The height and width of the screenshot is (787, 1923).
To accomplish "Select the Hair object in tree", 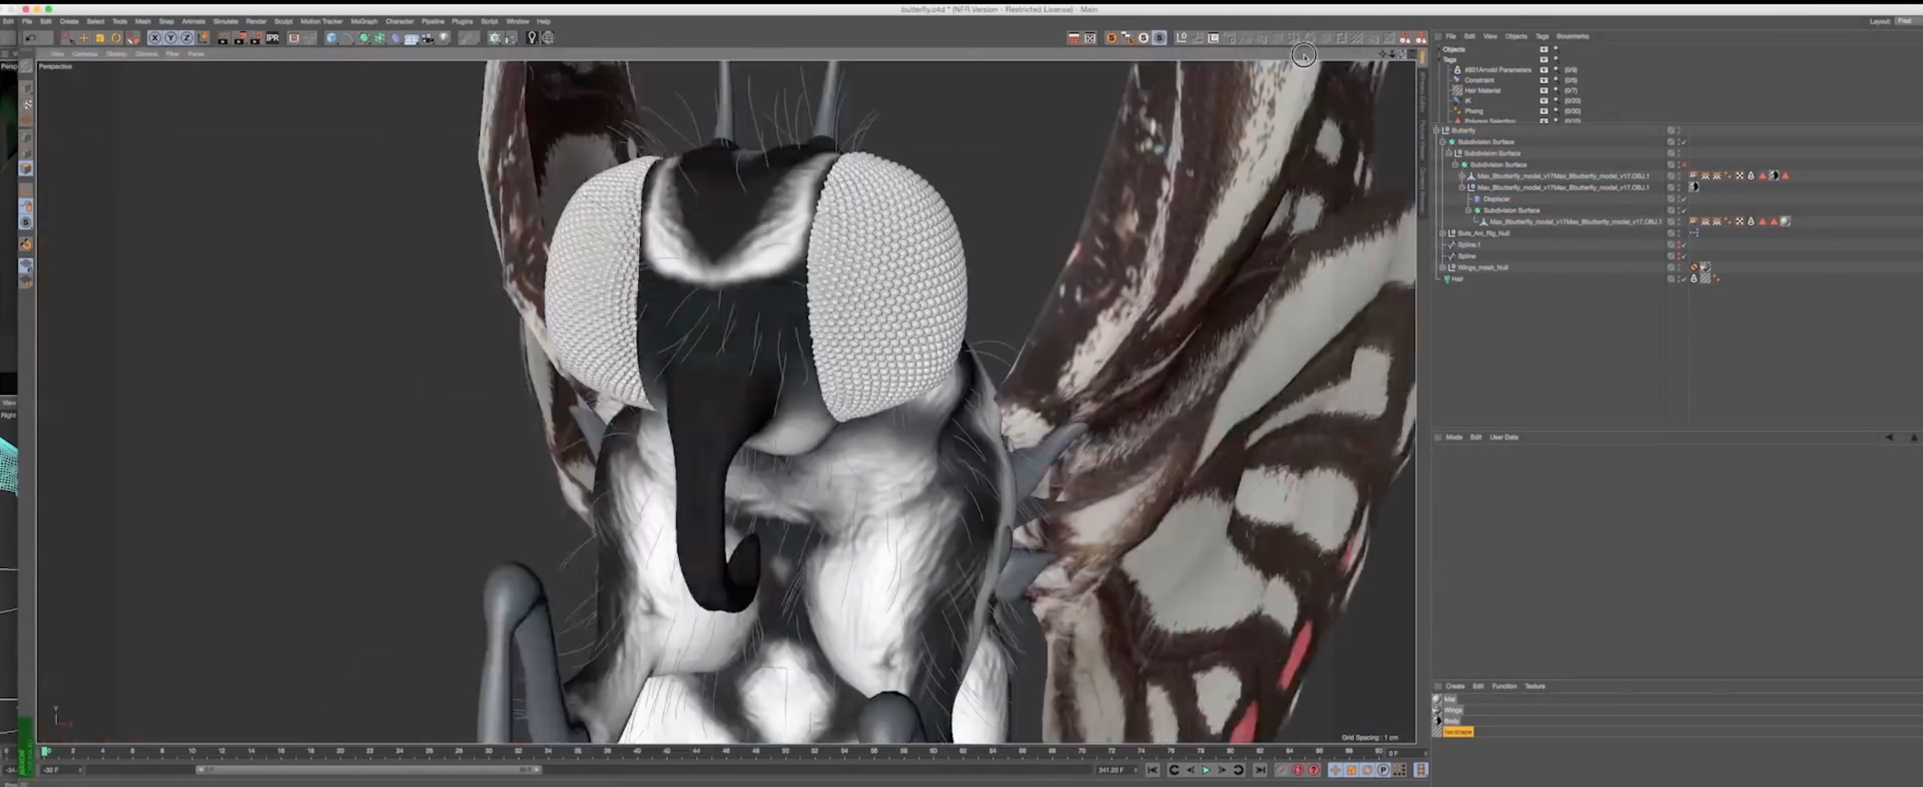I will tap(1457, 279).
